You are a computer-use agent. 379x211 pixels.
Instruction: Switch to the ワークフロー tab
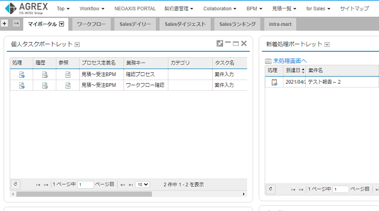[92, 24]
